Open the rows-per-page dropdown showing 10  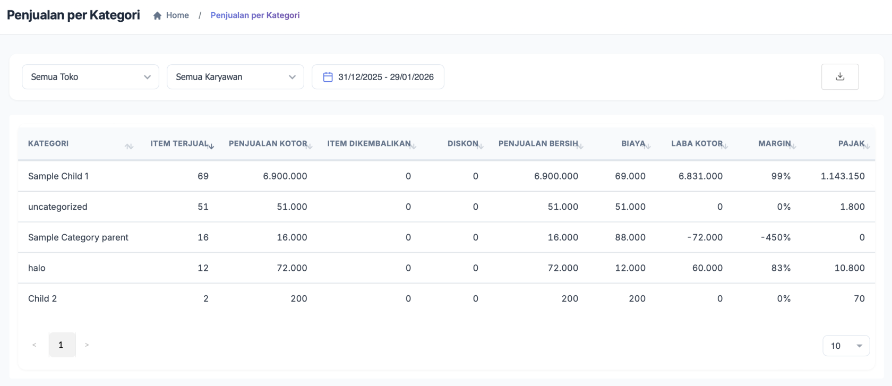click(x=846, y=346)
